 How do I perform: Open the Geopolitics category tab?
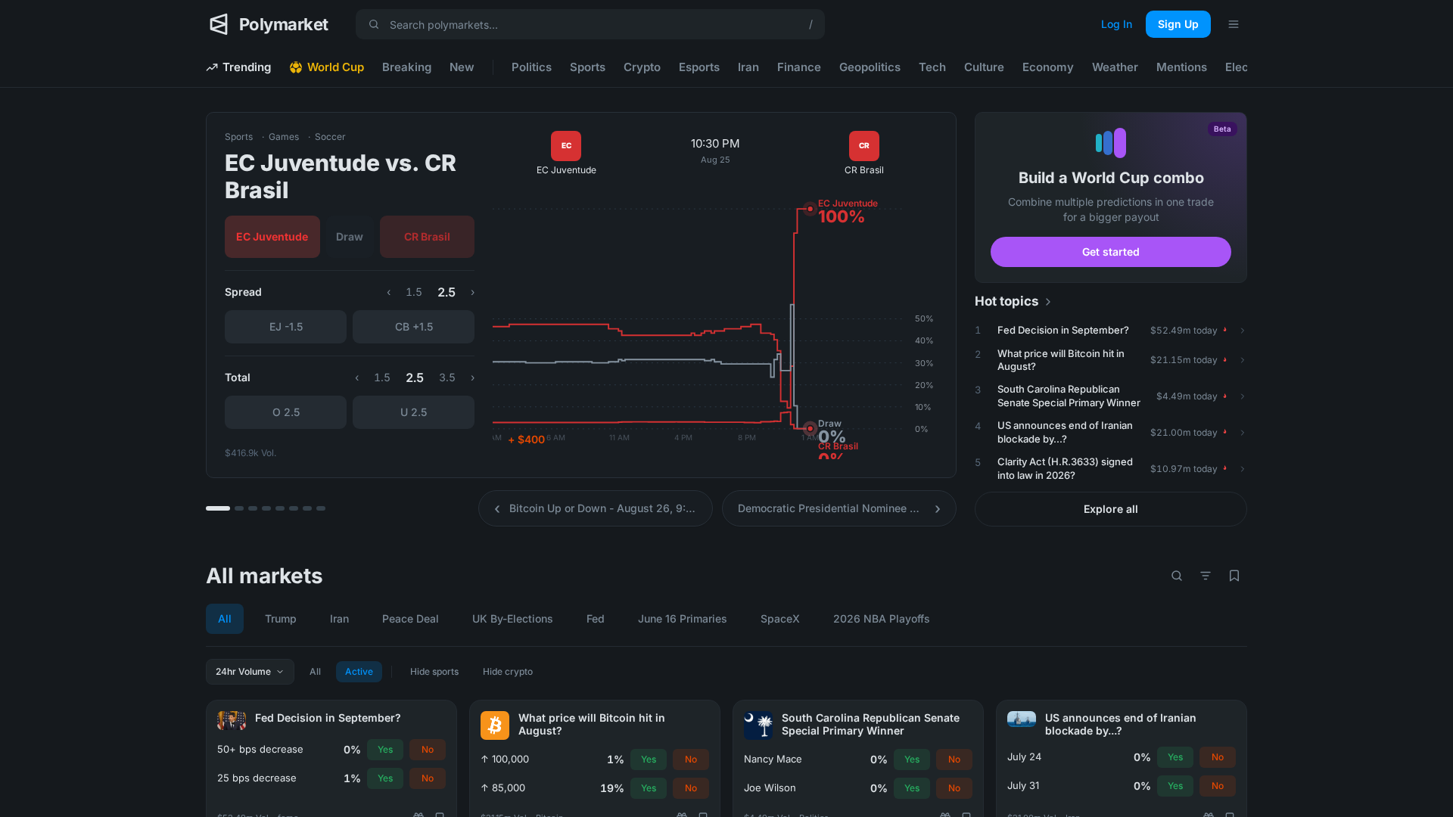(x=870, y=67)
